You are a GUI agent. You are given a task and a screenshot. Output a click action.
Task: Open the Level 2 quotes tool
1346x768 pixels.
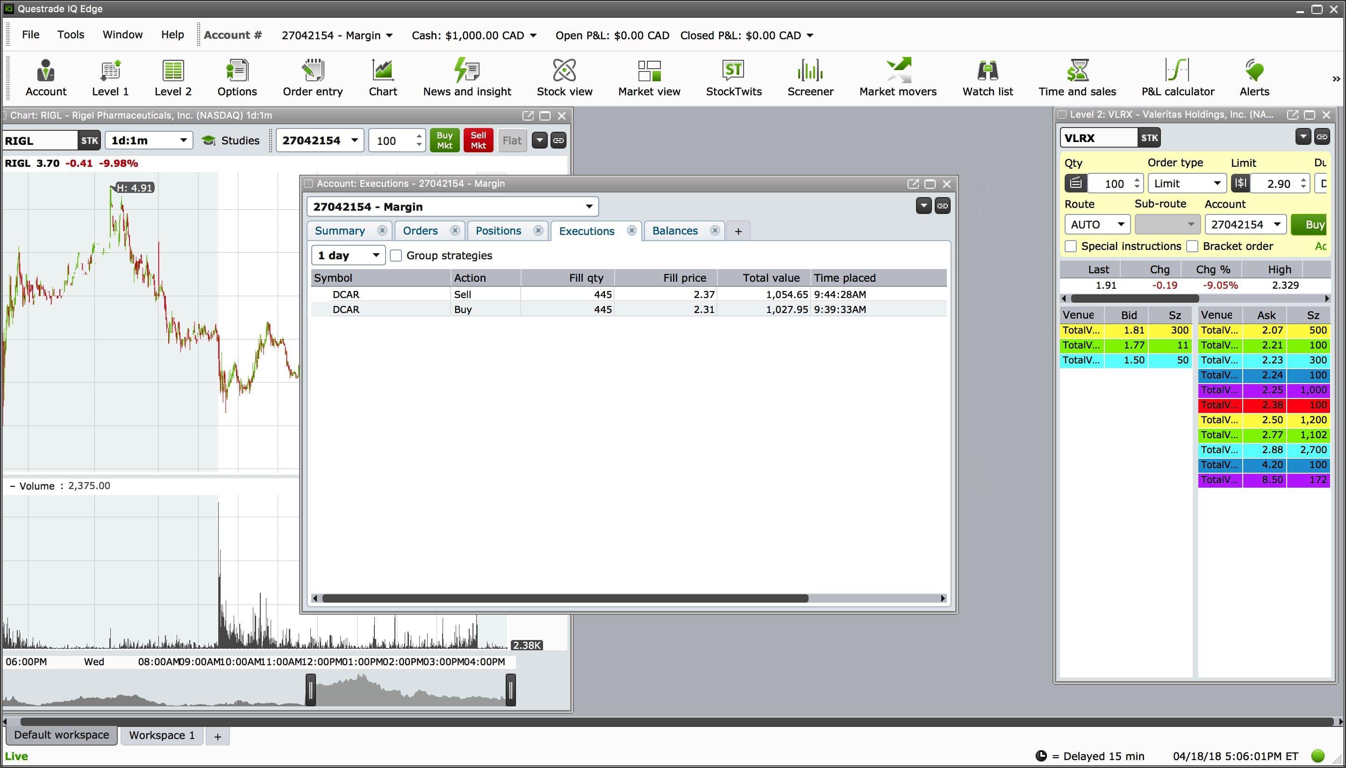(172, 77)
